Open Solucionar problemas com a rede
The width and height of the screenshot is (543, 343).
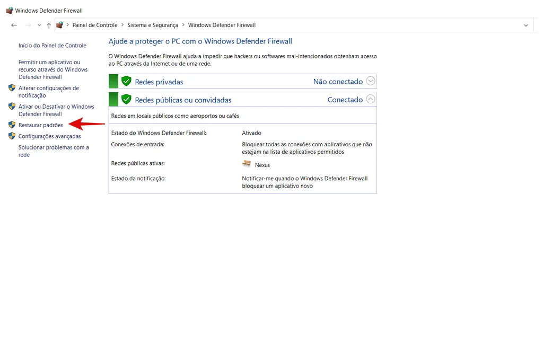[54, 151]
